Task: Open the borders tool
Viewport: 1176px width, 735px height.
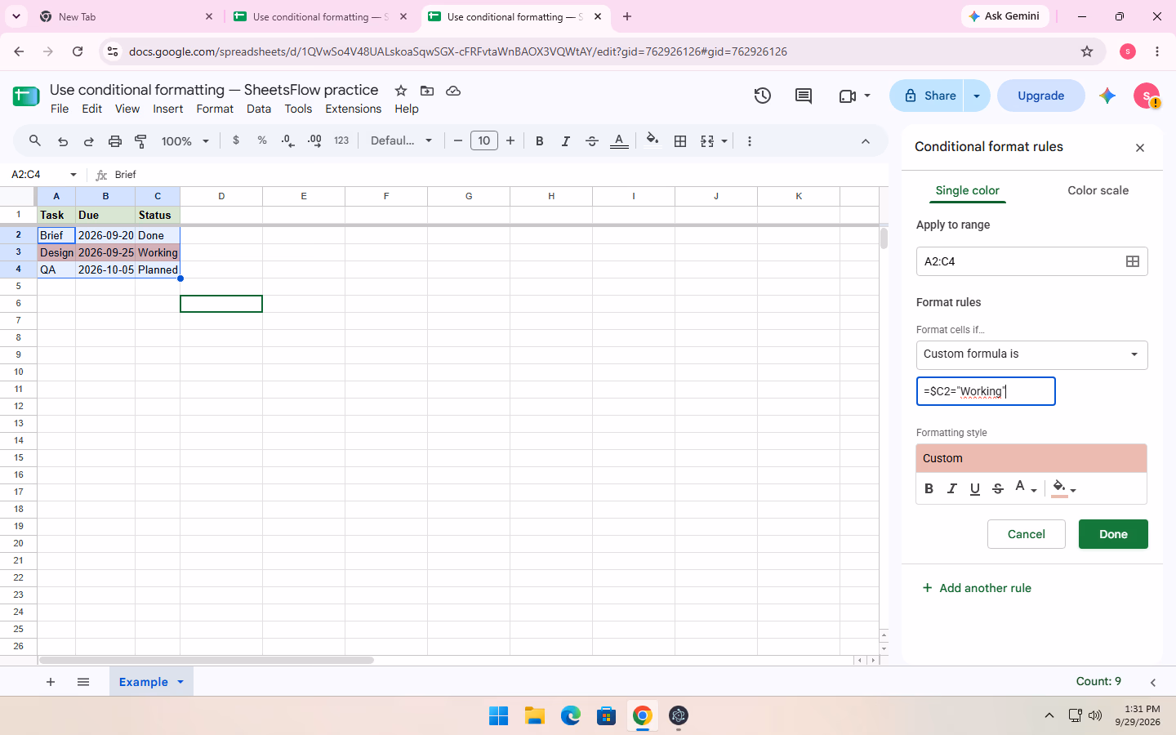Action: coord(680,141)
